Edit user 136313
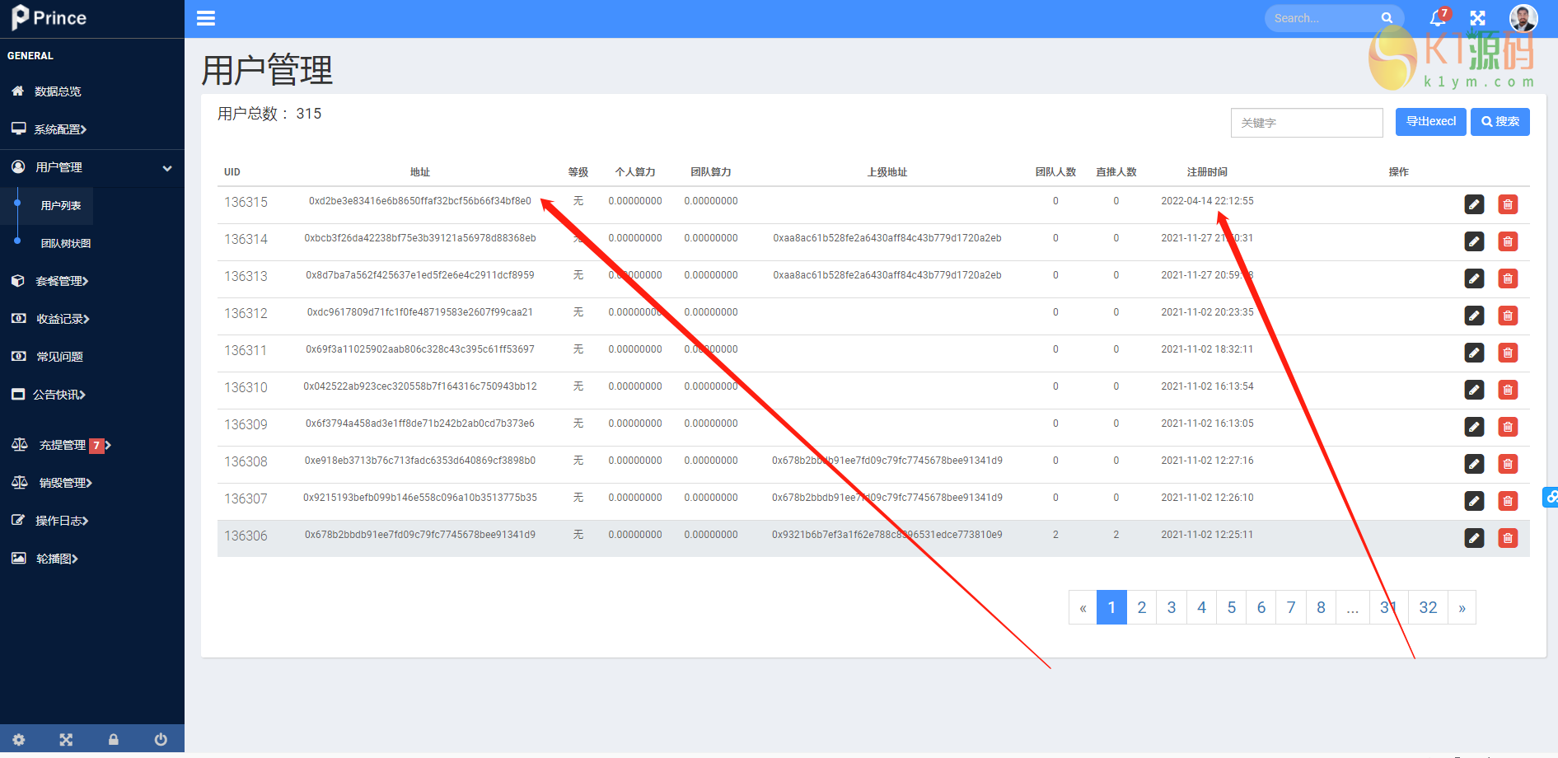This screenshot has height=758, width=1558. point(1474,278)
